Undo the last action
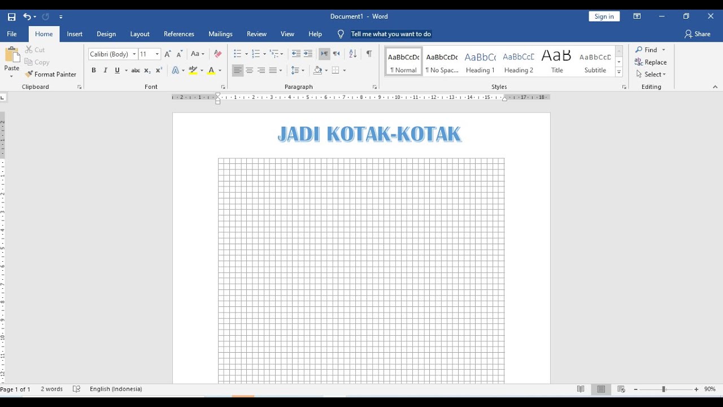Viewport: 723px width, 407px height. click(27, 17)
